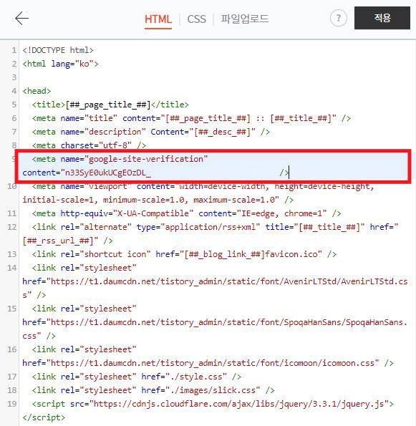Click the AvenirLTStd stylesheet href line
Viewport: 416px width, 426px height.
(x=215, y=281)
